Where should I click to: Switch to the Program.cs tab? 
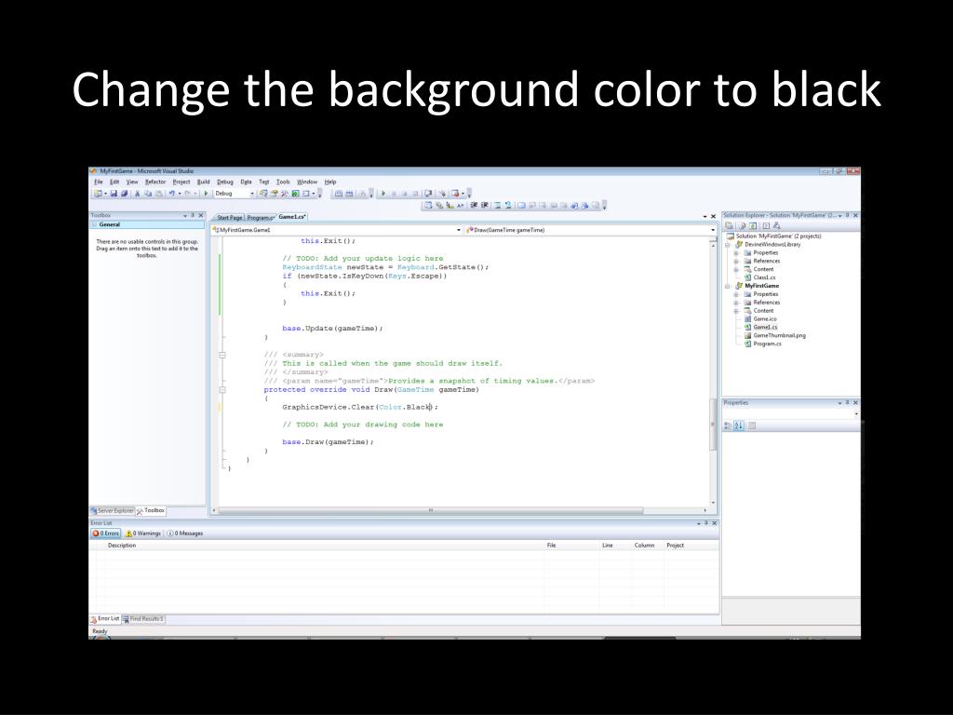(261, 217)
